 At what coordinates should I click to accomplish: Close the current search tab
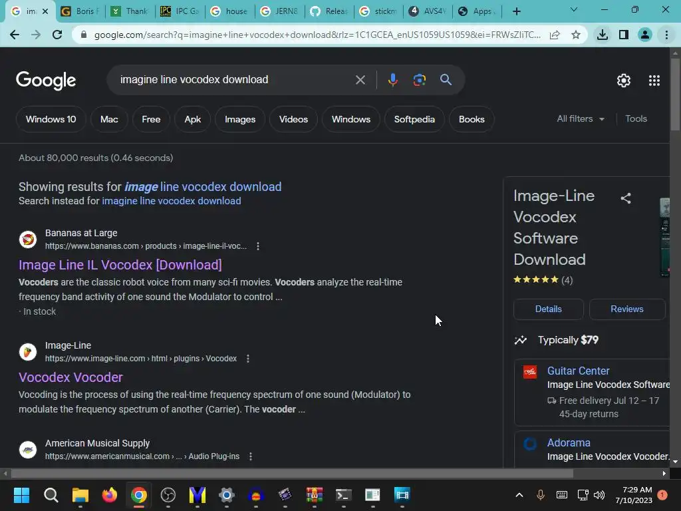[45, 11]
